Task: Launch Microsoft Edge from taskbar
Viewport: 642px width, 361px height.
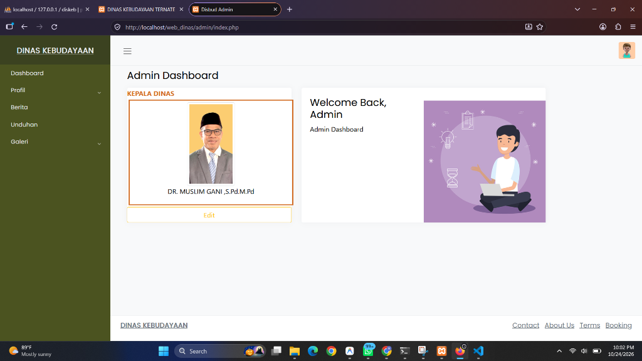Action: pyautogui.click(x=313, y=351)
